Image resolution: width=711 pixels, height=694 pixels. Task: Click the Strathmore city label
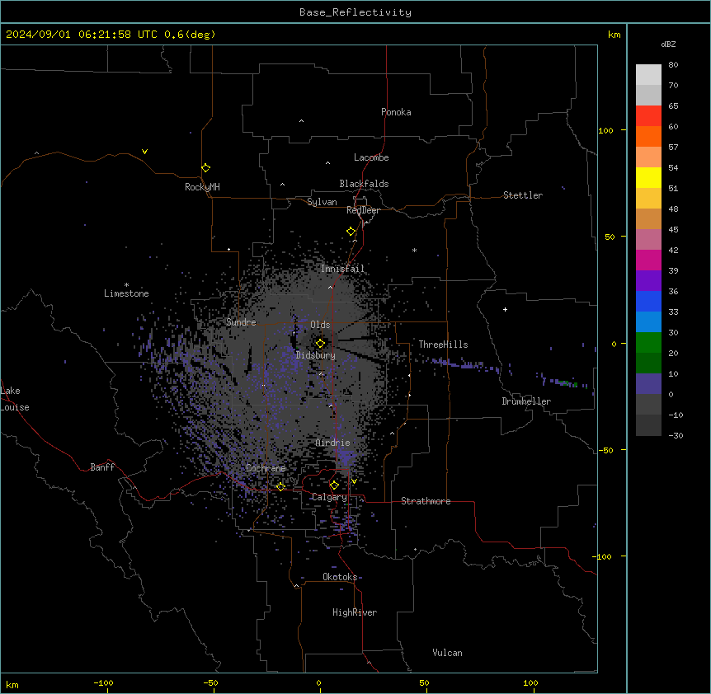point(426,501)
